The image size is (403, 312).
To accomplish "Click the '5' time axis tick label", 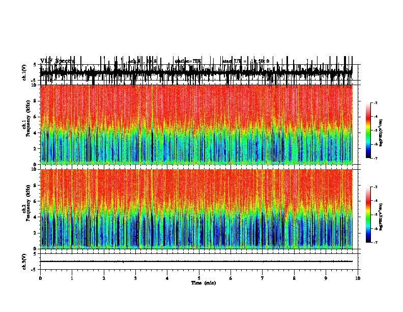I will click(x=199, y=278).
